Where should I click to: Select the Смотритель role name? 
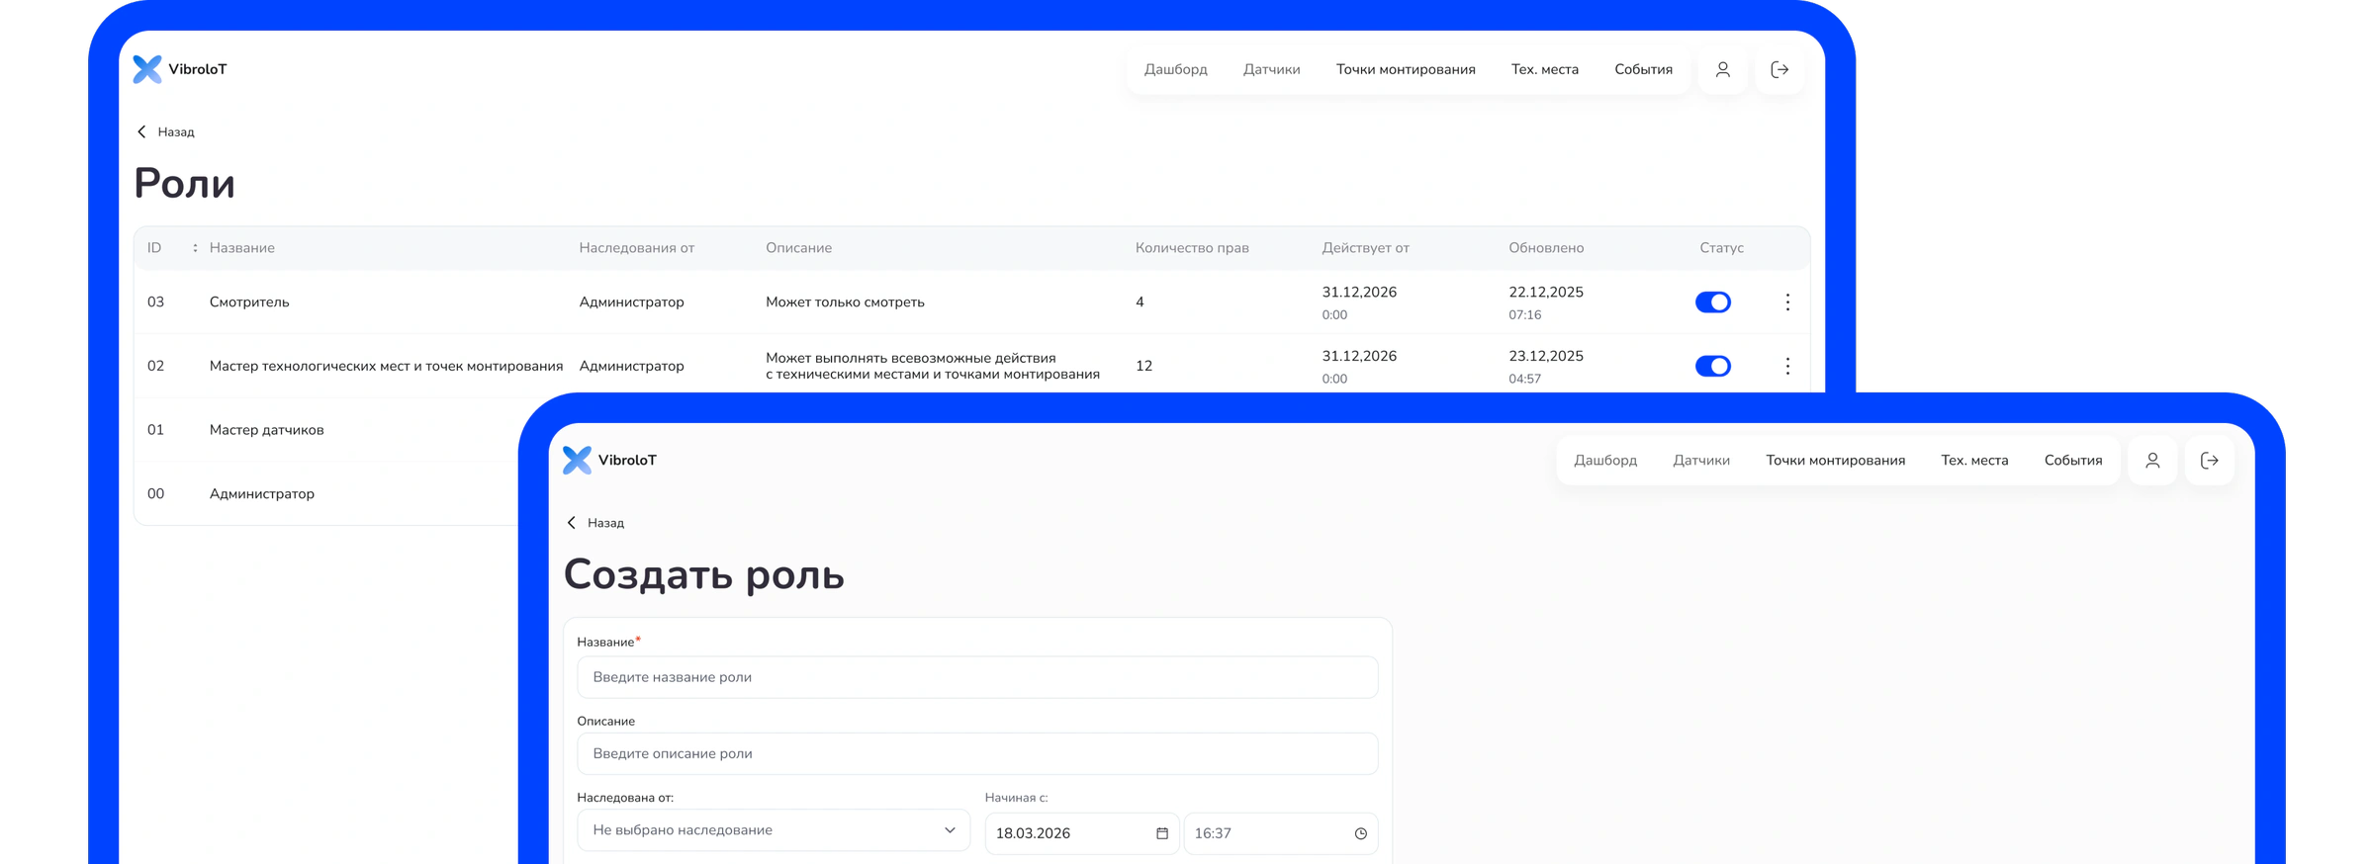click(x=249, y=302)
